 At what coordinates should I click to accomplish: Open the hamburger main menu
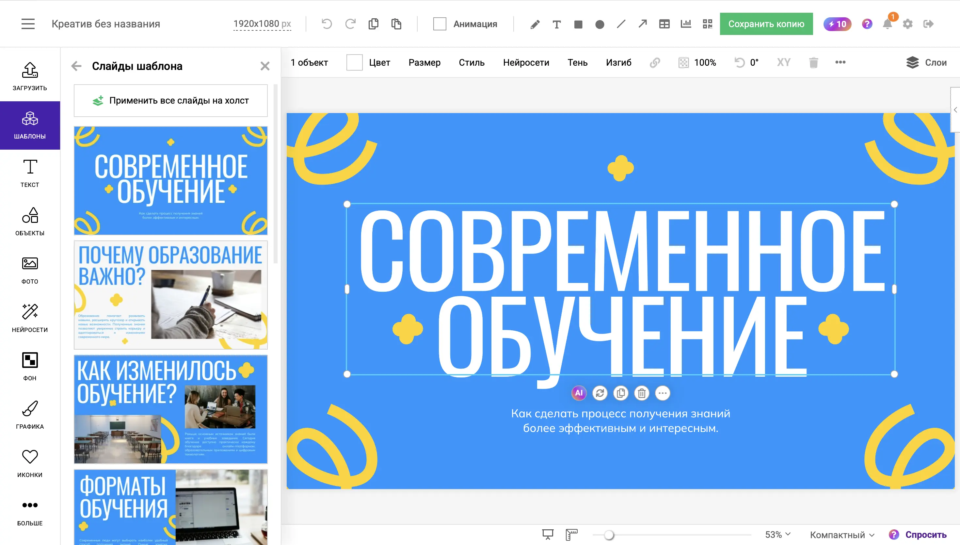(x=28, y=24)
